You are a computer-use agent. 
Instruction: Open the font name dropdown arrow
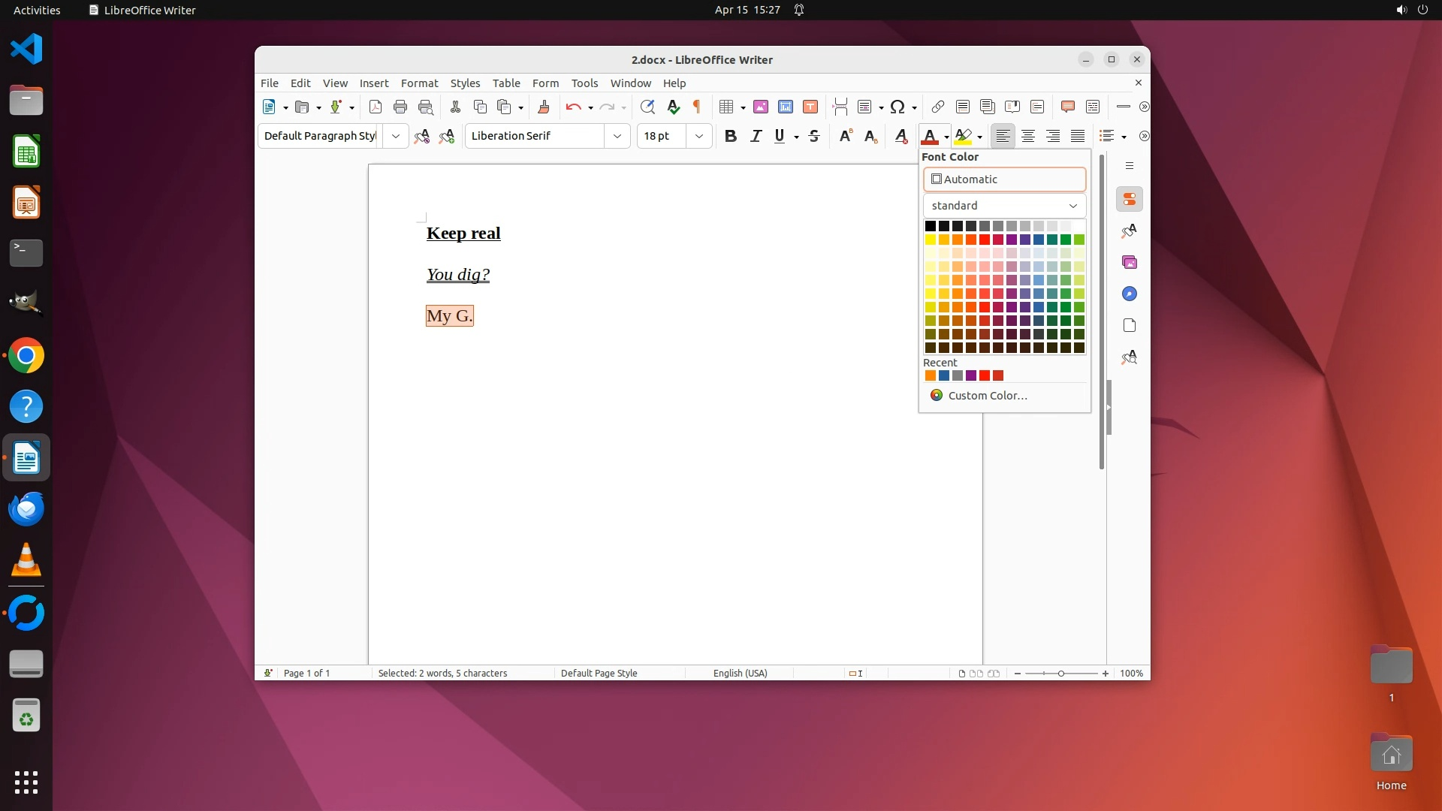(617, 136)
